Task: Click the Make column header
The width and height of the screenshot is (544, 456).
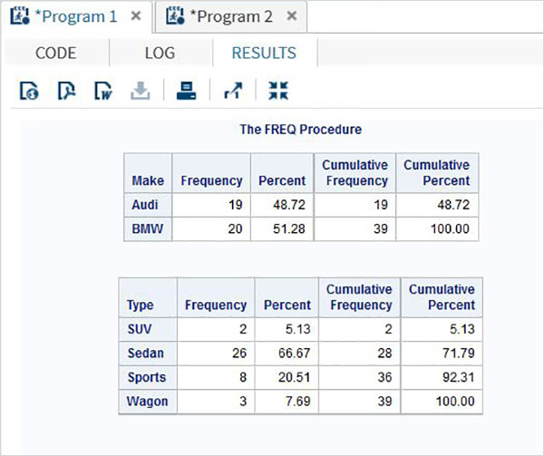Action: coord(148,180)
